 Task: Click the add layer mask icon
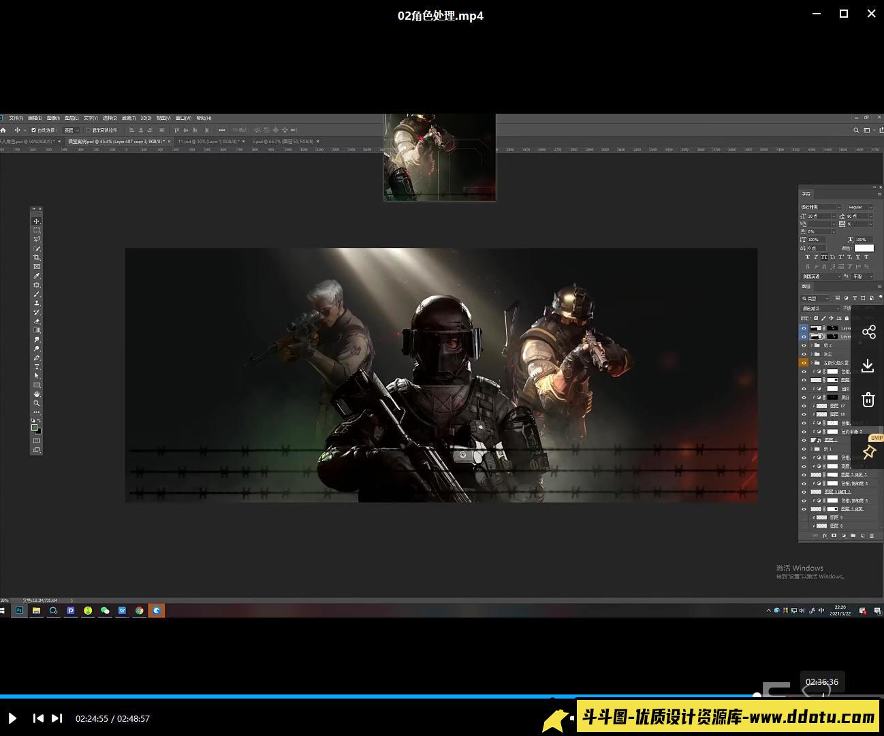[834, 535]
